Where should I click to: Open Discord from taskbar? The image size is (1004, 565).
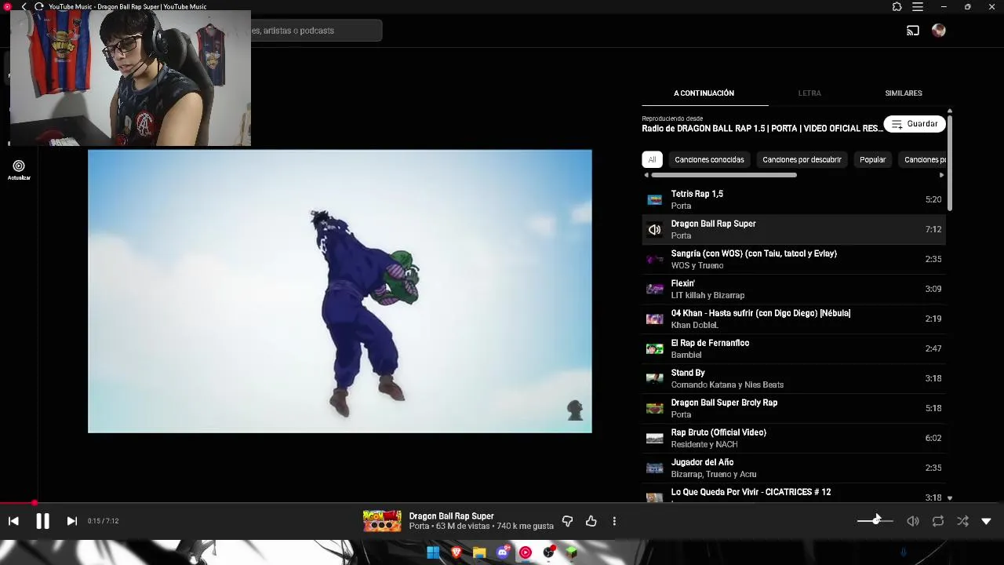tap(503, 552)
